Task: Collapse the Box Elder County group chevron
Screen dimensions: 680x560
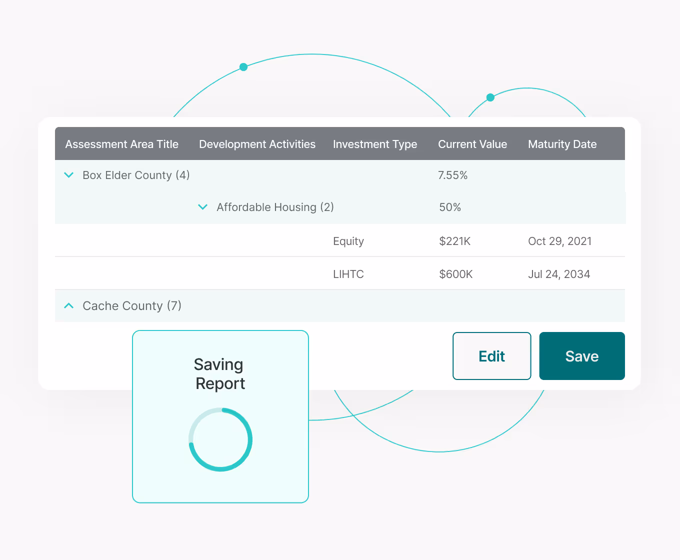Action: tap(69, 175)
